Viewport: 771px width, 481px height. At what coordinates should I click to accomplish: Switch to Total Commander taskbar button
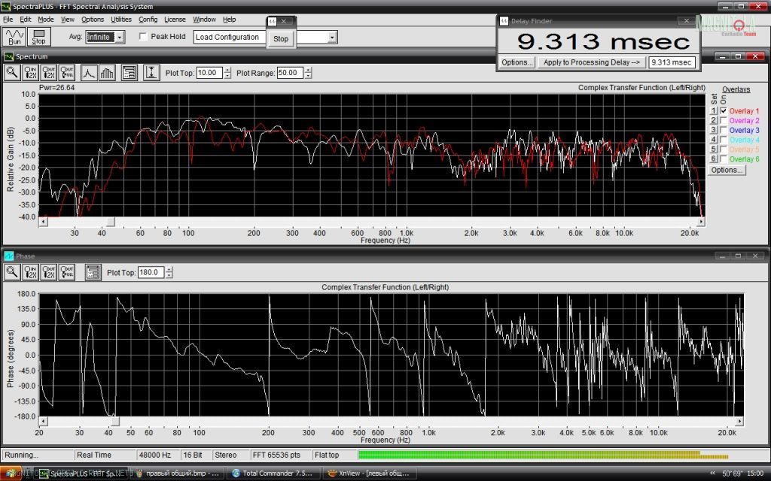pyautogui.click(x=274, y=473)
